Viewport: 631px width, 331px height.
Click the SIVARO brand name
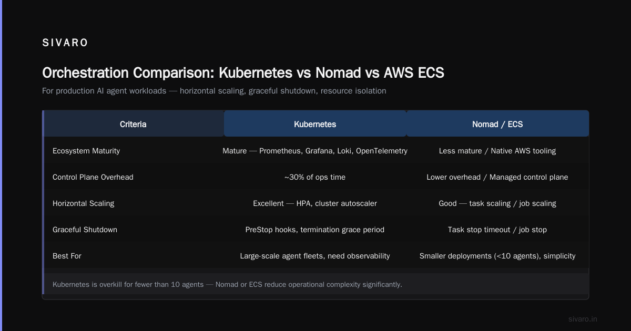[65, 43]
